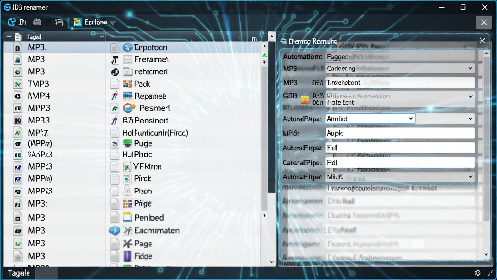Screen dimensions: 497x280
Task: Open settings gear in the bottom-right status bar
Action: (x=478, y=273)
